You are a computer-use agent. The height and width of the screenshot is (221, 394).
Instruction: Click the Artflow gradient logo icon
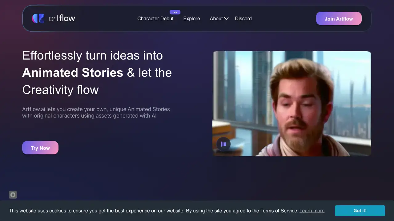click(x=38, y=18)
